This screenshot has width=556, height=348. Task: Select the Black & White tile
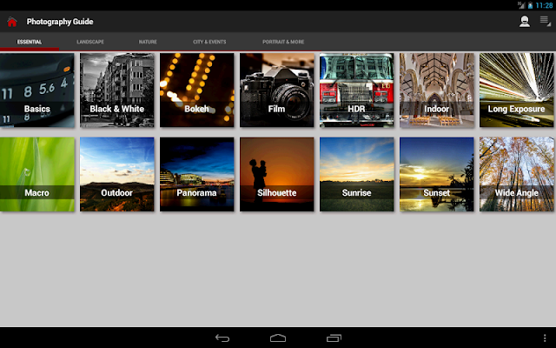click(x=117, y=90)
